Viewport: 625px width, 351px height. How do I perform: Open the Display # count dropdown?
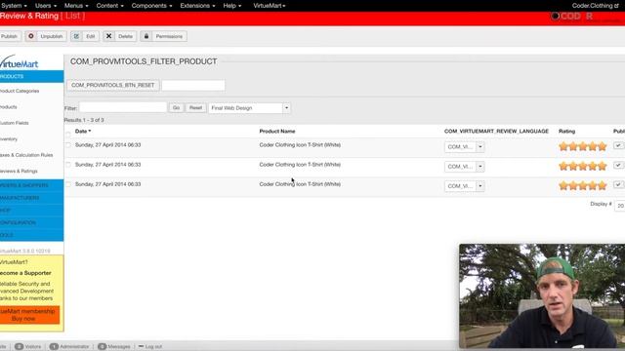tap(620, 206)
